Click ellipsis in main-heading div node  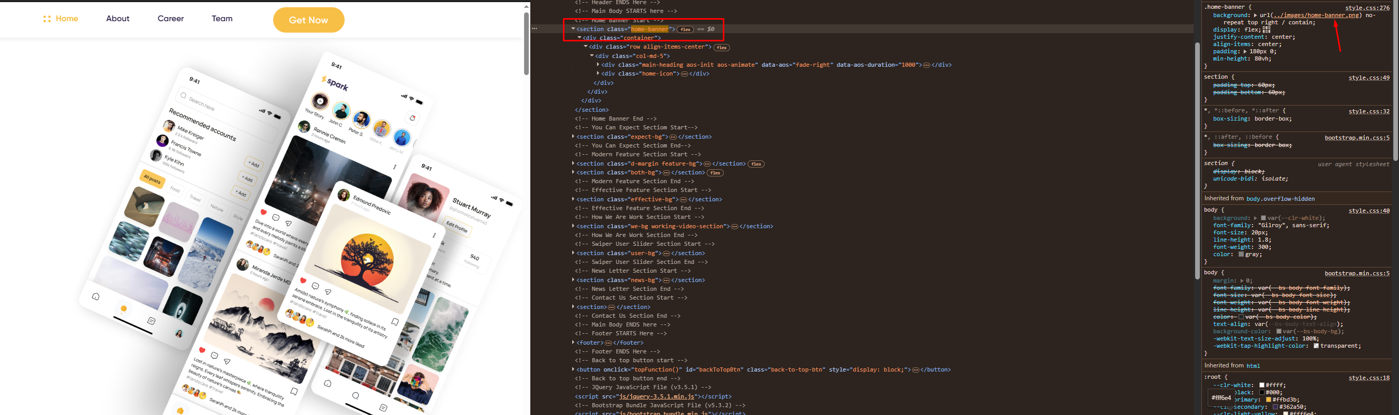[x=927, y=65]
